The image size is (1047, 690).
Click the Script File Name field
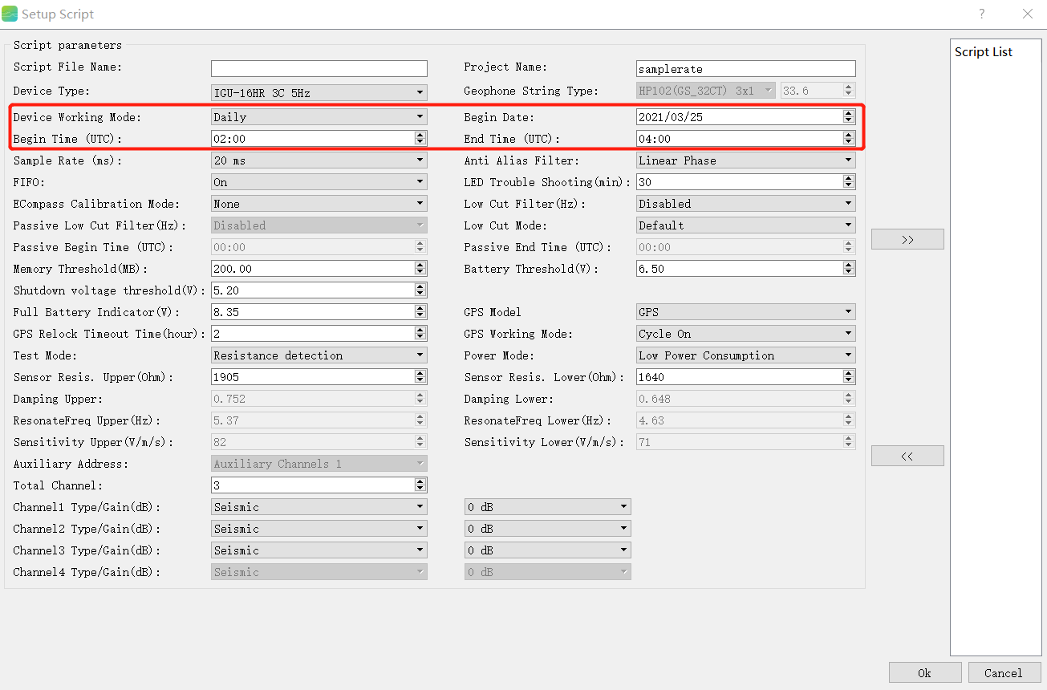click(319, 69)
